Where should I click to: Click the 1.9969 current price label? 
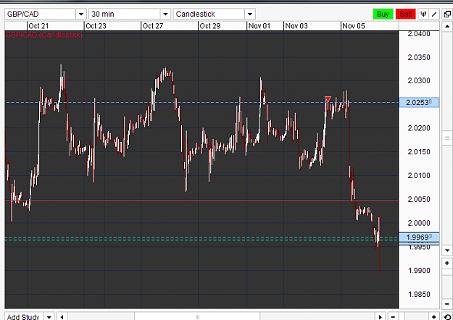pyautogui.click(x=419, y=237)
